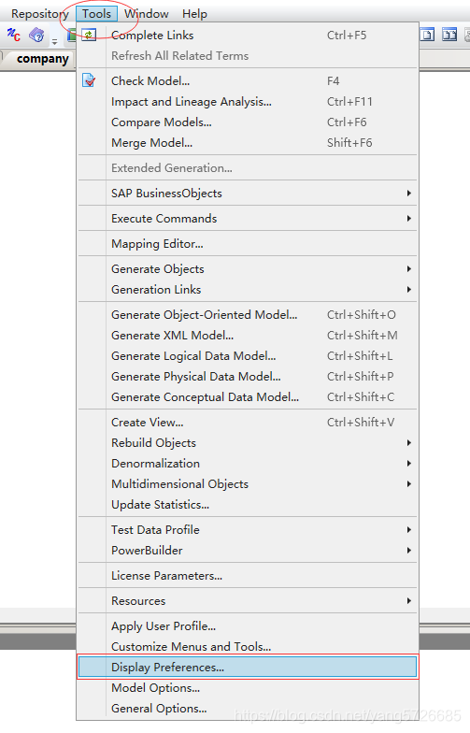Expand Generation Links submenu
The width and height of the screenshot is (470, 733).
pyautogui.click(x=248, y=290)
